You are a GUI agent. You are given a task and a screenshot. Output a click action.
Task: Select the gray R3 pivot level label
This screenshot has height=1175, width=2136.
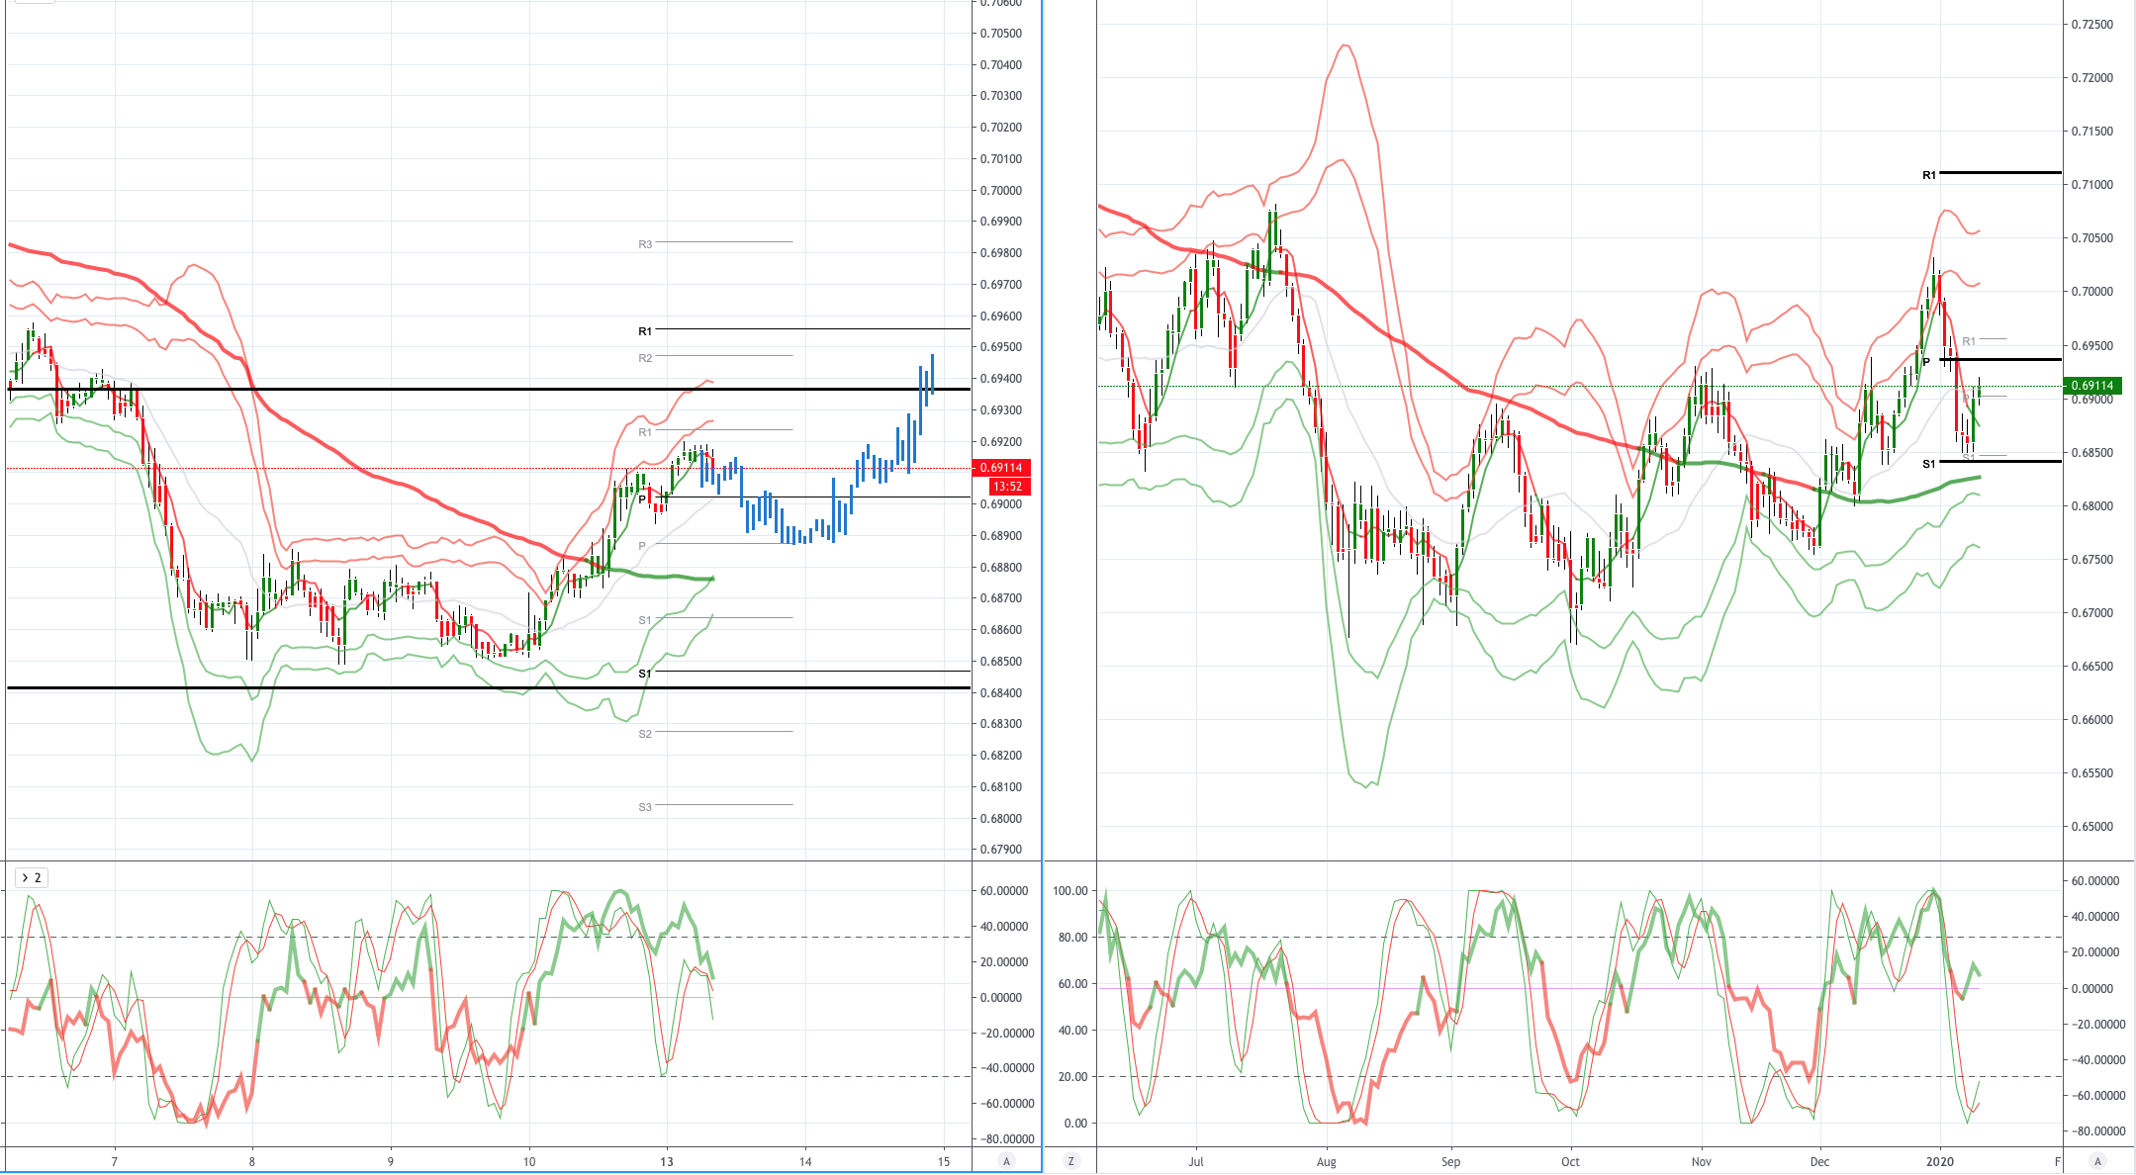click(x=645, y=244)
